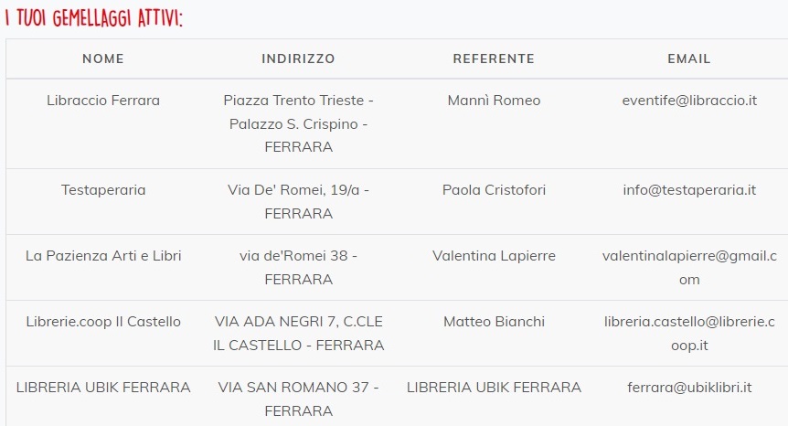Click referente Mannì Romeo
The image size is (788, 426).
[x=494, y=101]
